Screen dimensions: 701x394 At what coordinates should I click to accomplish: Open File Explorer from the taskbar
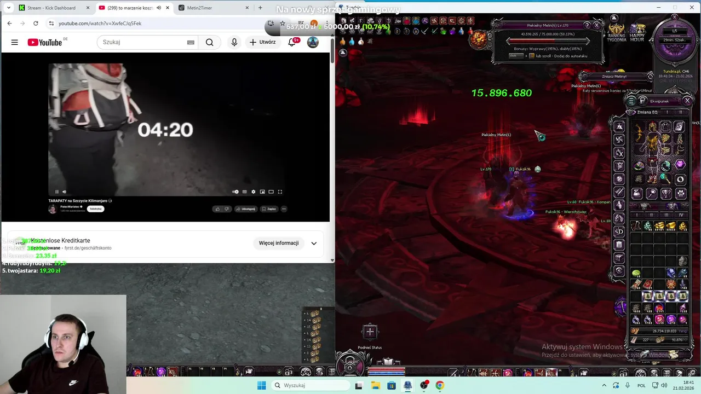pos(376,385)
